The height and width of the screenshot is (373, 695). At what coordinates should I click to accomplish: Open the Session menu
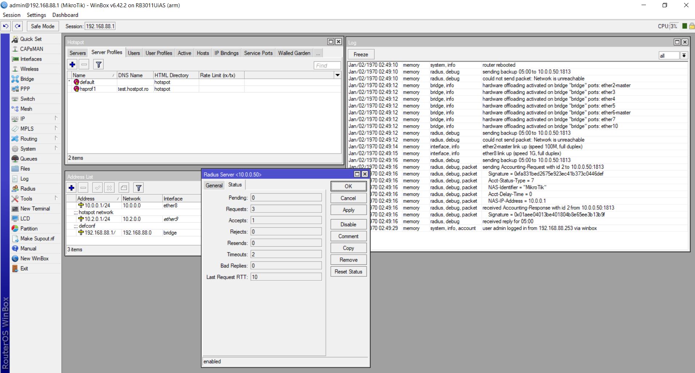tap(12, 15)
